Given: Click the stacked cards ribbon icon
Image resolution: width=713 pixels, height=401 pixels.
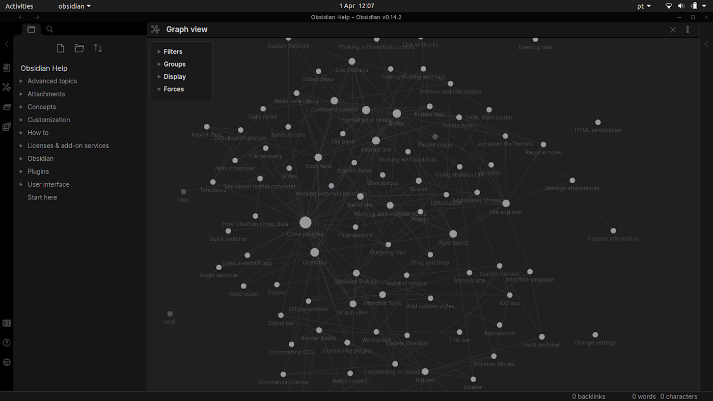Looking at the screenshot, I should click(7, 107).
